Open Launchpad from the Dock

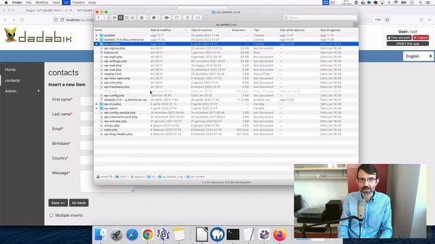(116, 235)
